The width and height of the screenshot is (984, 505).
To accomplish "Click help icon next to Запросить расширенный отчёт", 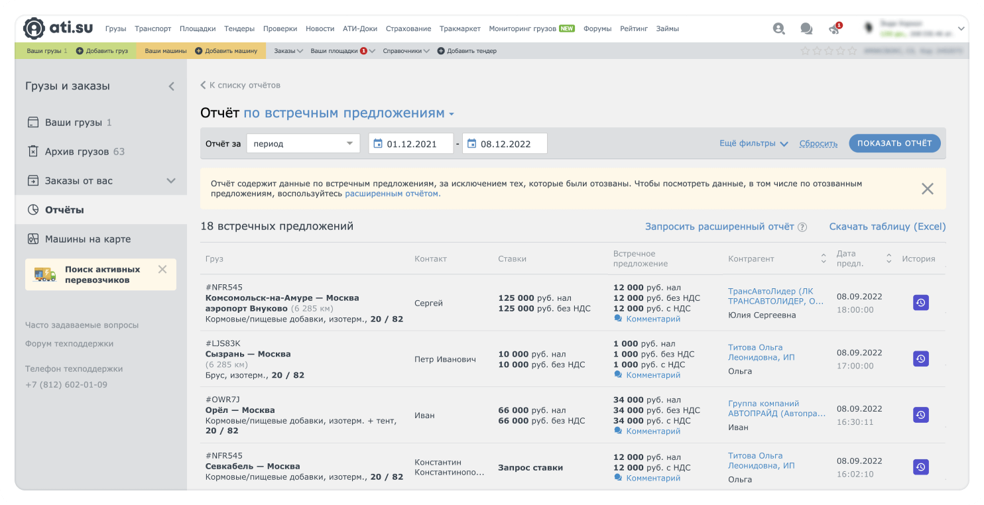I will pyautogui.click(x=802, y=227).
